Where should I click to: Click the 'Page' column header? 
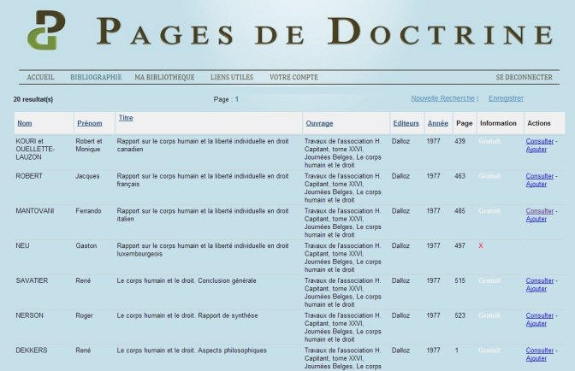(465, 123)
